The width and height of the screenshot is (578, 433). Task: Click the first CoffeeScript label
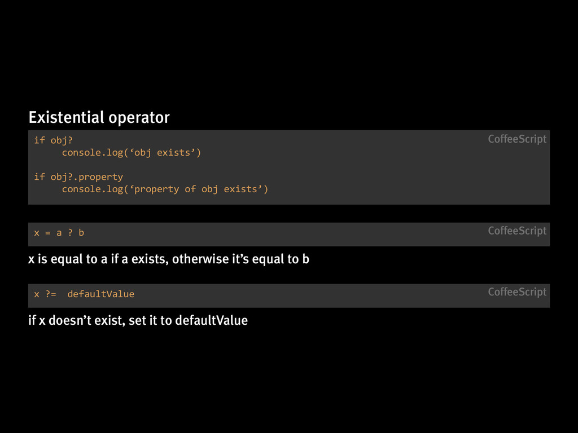click(x=517, y=139)
